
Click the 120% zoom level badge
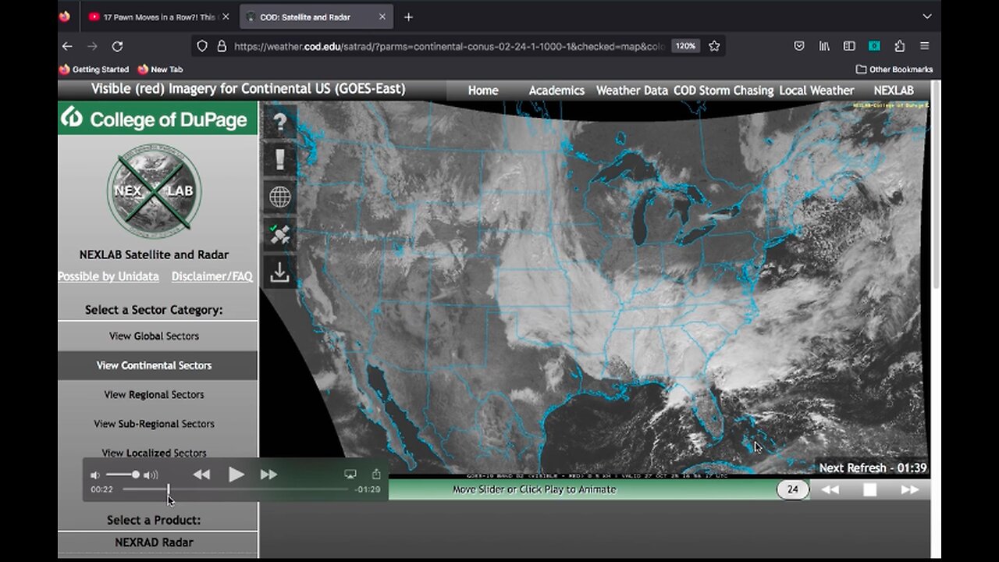pyautogui.click(x=685, y=46)
